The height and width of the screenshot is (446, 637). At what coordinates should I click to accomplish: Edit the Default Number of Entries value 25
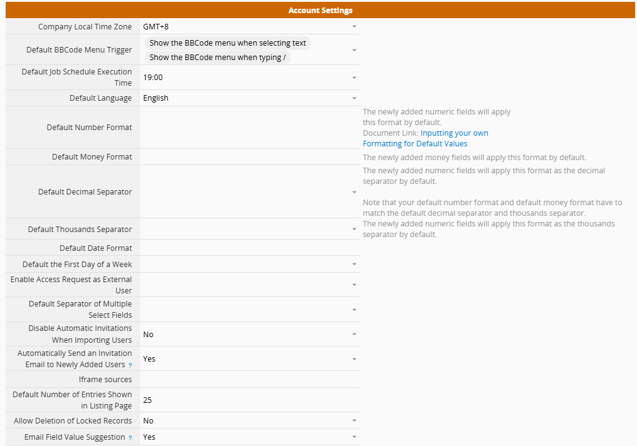[x=249, y=400]
